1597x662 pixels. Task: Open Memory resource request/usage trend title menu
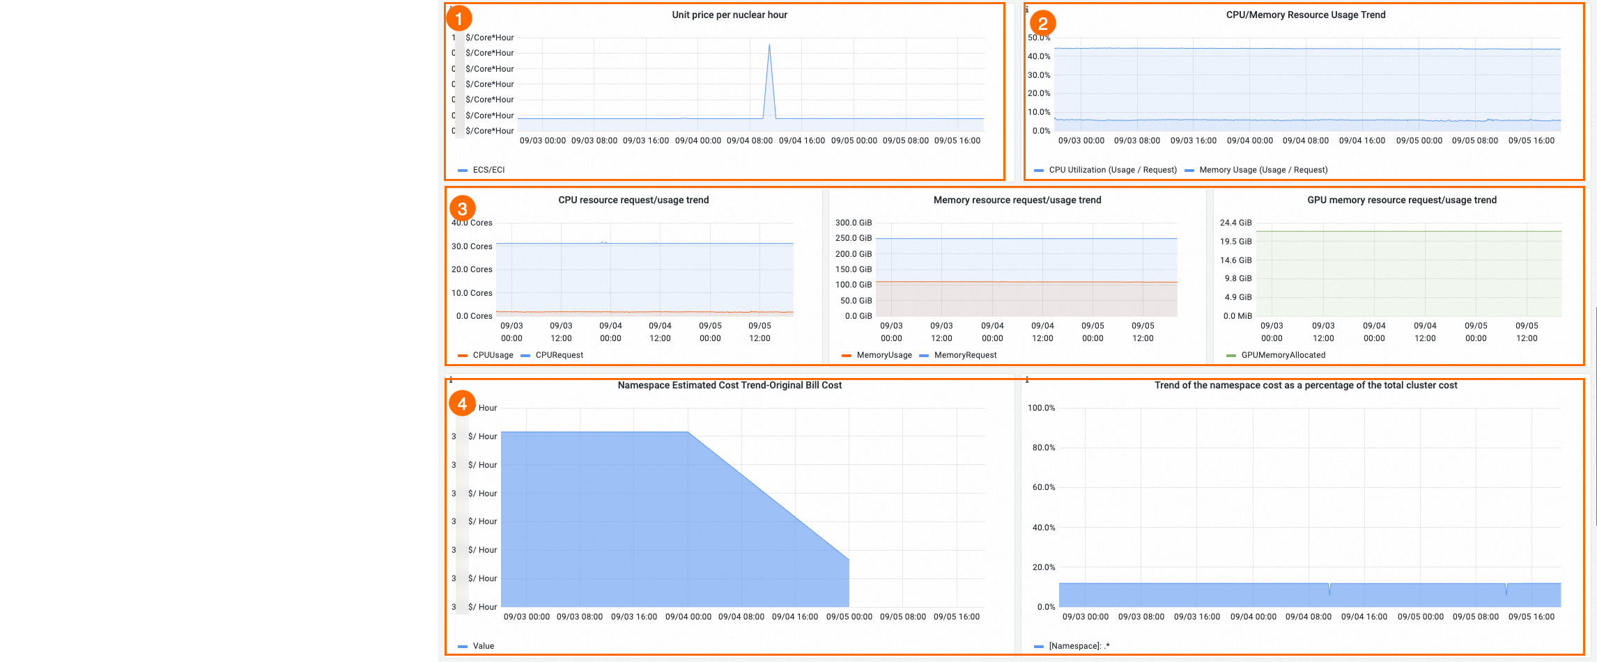point(1017,200)
